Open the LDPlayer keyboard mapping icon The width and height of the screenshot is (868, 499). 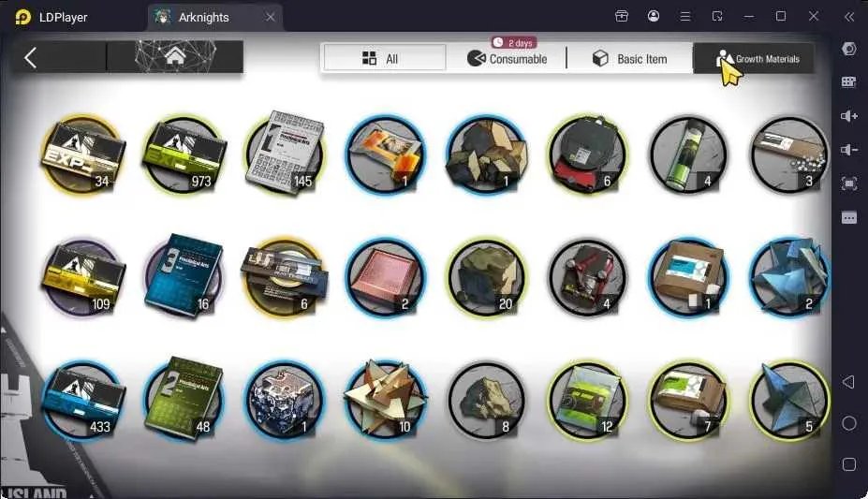pyautogui.click(x=848, y=81)
